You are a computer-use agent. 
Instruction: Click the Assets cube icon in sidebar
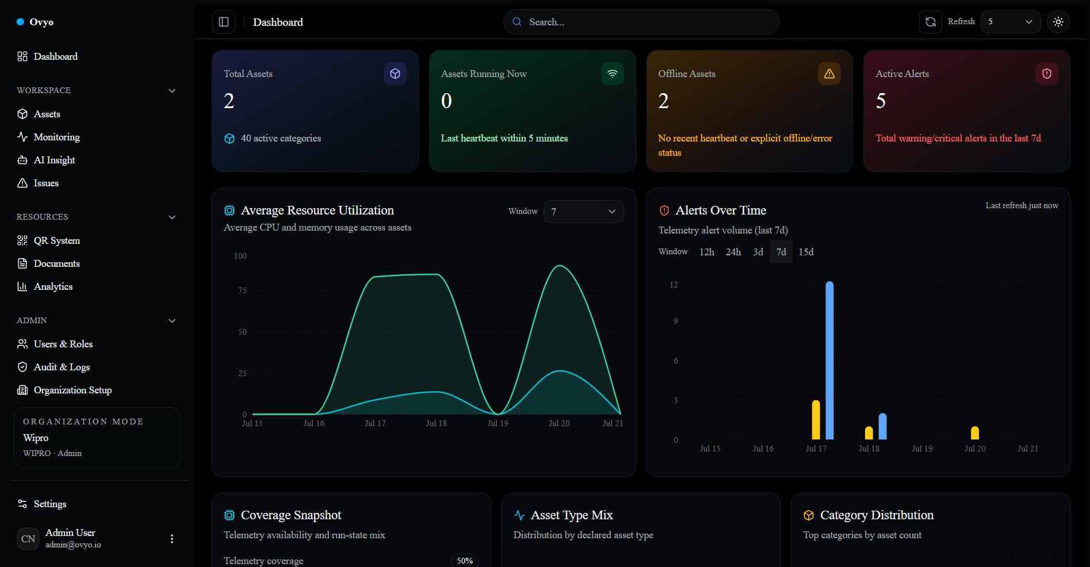point(22,114)
